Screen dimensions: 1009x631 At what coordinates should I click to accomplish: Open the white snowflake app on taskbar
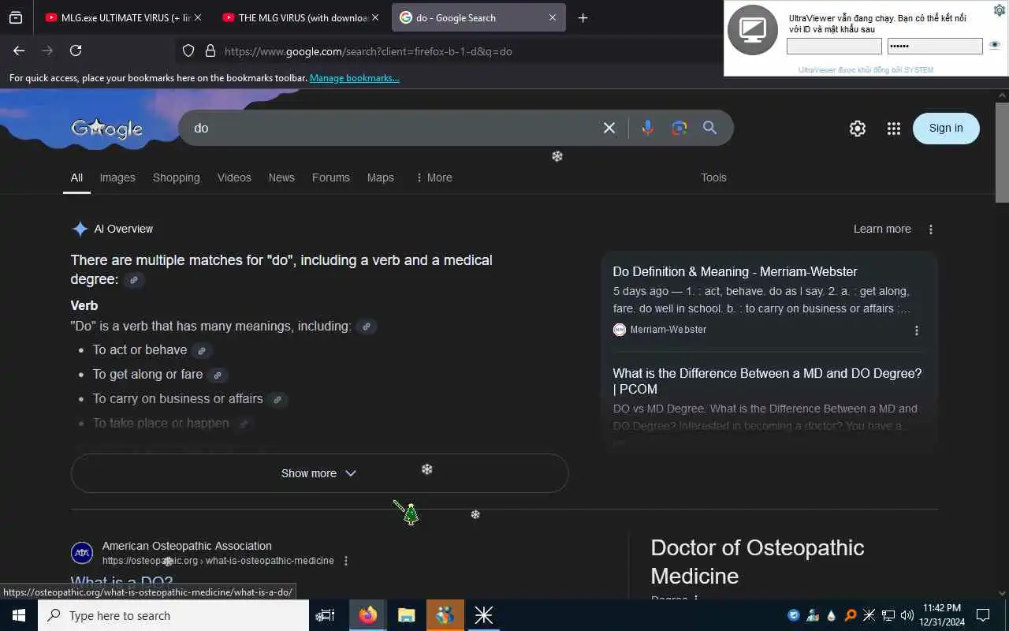pos(484,615)
